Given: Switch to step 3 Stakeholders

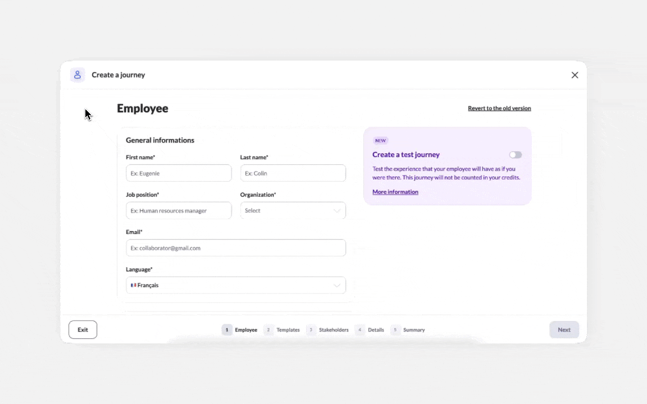Looking at the screenshot, I should (327, 330).
